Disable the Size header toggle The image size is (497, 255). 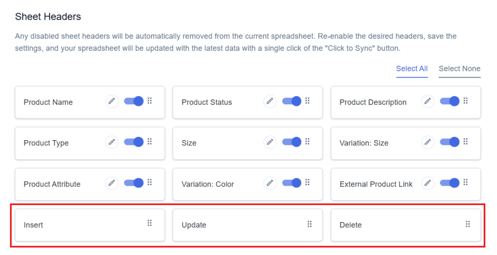point(292,142)
